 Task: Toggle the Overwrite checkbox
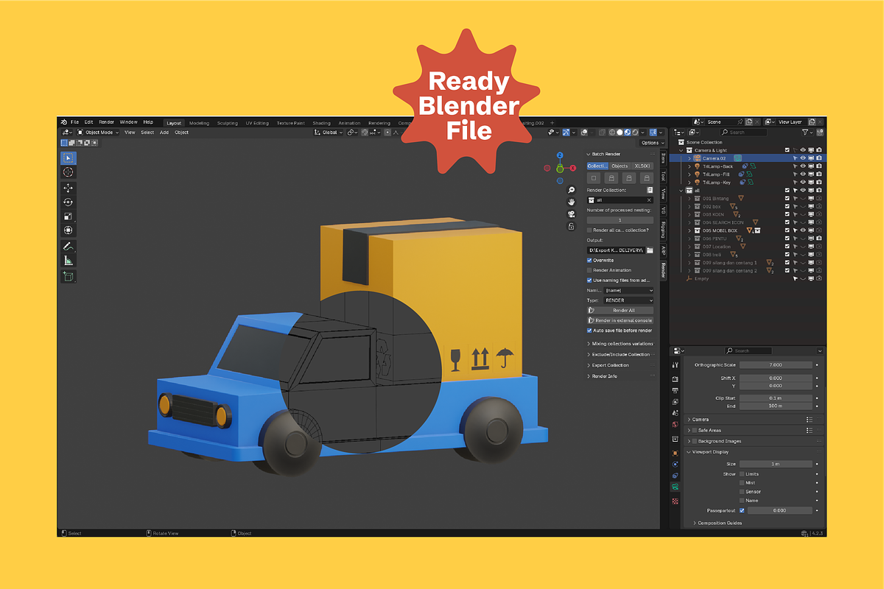[x=589, y=260]
